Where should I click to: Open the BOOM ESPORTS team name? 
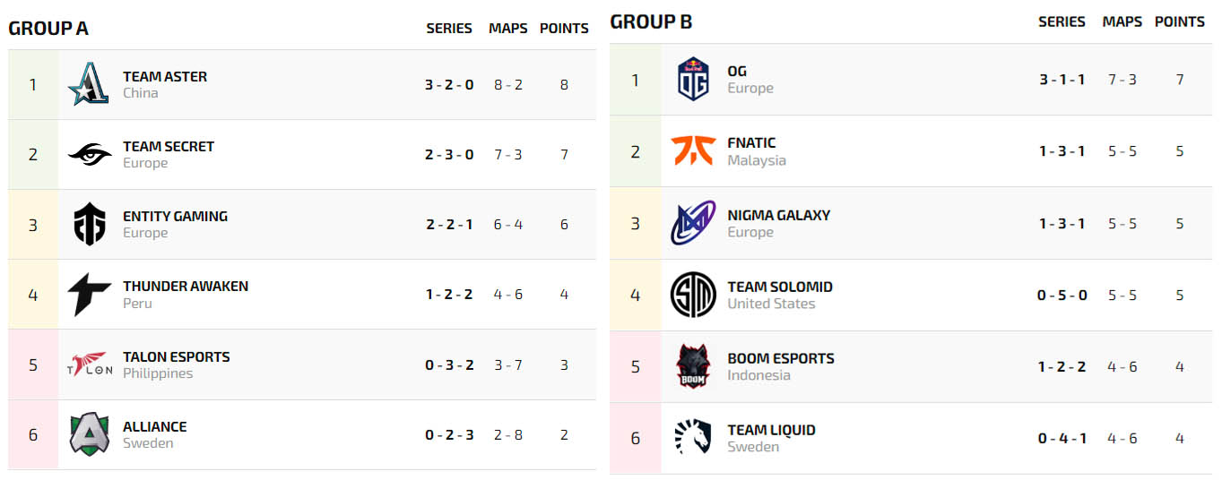(780, 358)
